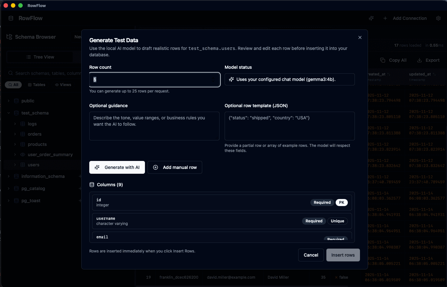
Task: Open settings via the gear icon
Action: tap(438, 18)
